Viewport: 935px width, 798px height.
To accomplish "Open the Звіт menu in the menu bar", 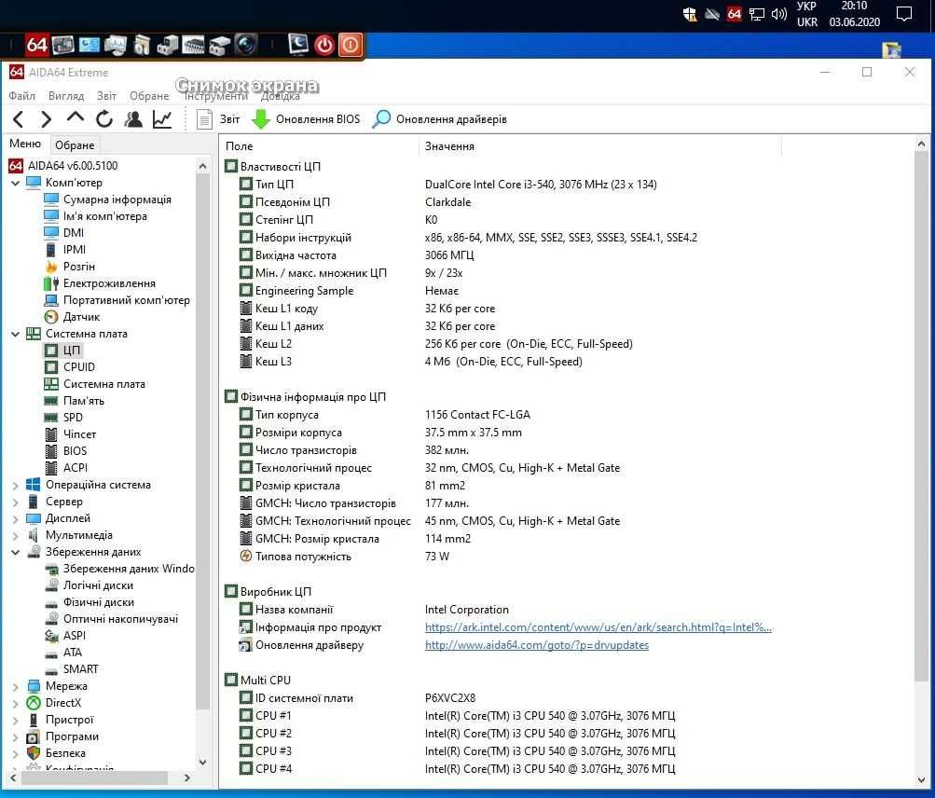I will (107, 96).
